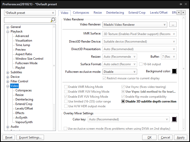Switch to the Colorspaces tab
The image size is (190, 142).
pos(81,13)
